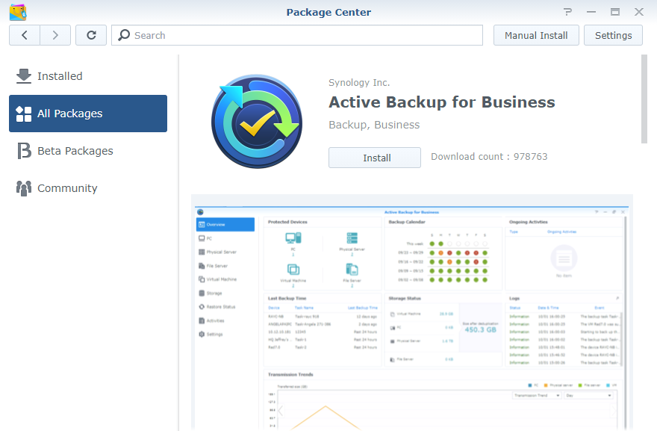Image resolution: width=657 pixels, height=431 pixels.
Task: Open the Package Center help icon
Action: 567,12
